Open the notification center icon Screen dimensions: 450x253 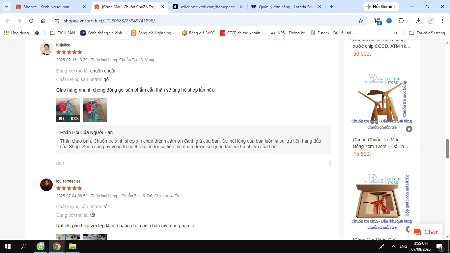click(x=439, y=246)
